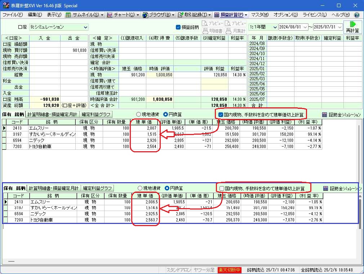
Task: Click the 株羅針盤 app icon in title bar
Action: (6, 5)
